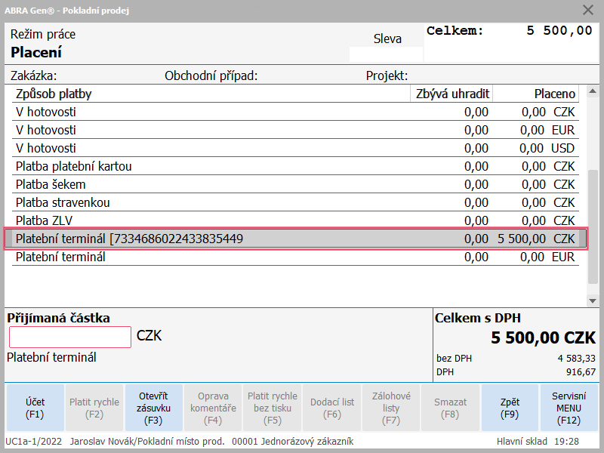The width and height of the screenshot is (604, 453).
Task: Click the Sleva discount field
Action: tap(387, 54)
